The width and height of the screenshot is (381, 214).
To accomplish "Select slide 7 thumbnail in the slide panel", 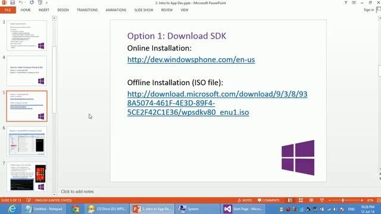I will [27, 177].
